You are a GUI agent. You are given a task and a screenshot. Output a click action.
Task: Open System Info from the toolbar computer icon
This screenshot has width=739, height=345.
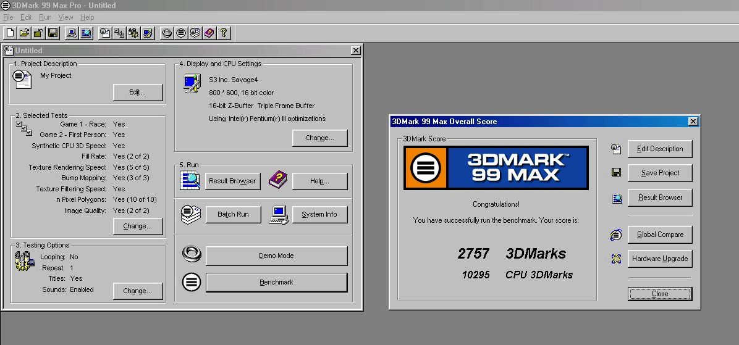[71, 33]
